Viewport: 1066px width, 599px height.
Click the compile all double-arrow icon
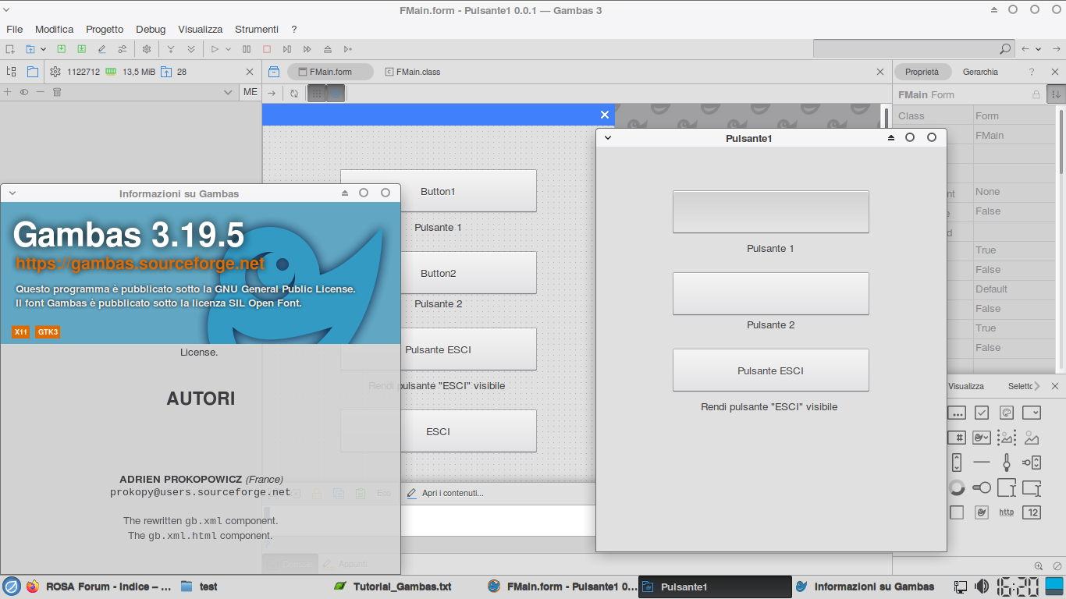[191, 49]
